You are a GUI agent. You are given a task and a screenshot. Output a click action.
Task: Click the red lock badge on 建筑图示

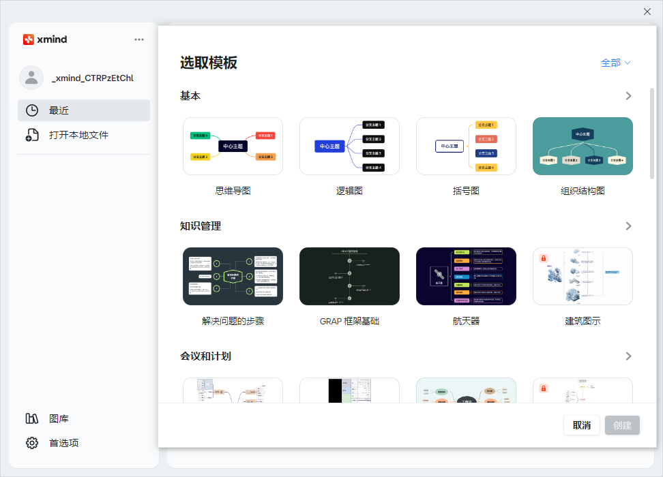coord(544,258)
